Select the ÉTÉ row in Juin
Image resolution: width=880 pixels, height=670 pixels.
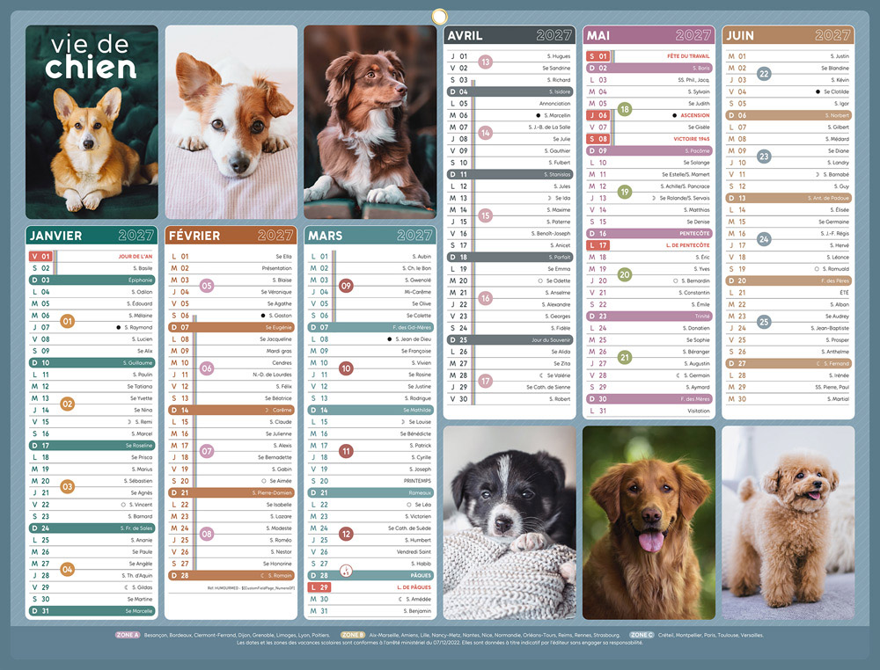[x=788, y=293]
